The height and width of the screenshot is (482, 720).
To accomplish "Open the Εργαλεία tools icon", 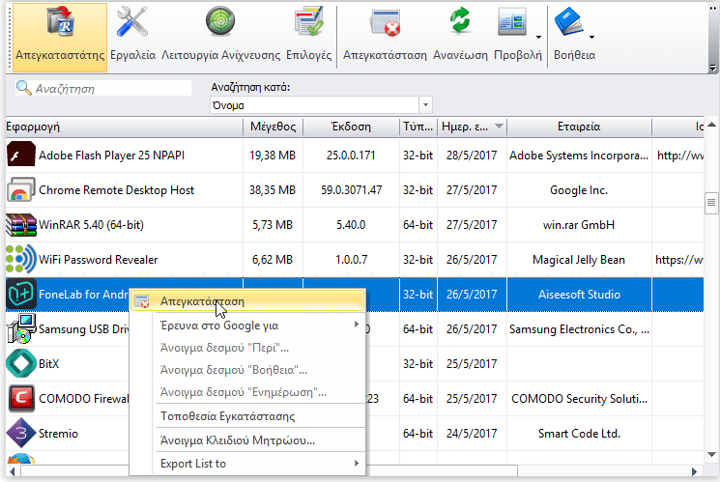I will tap(132, 22).
